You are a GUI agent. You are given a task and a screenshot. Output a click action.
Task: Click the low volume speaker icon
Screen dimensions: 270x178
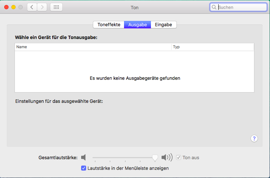(83, 157)
